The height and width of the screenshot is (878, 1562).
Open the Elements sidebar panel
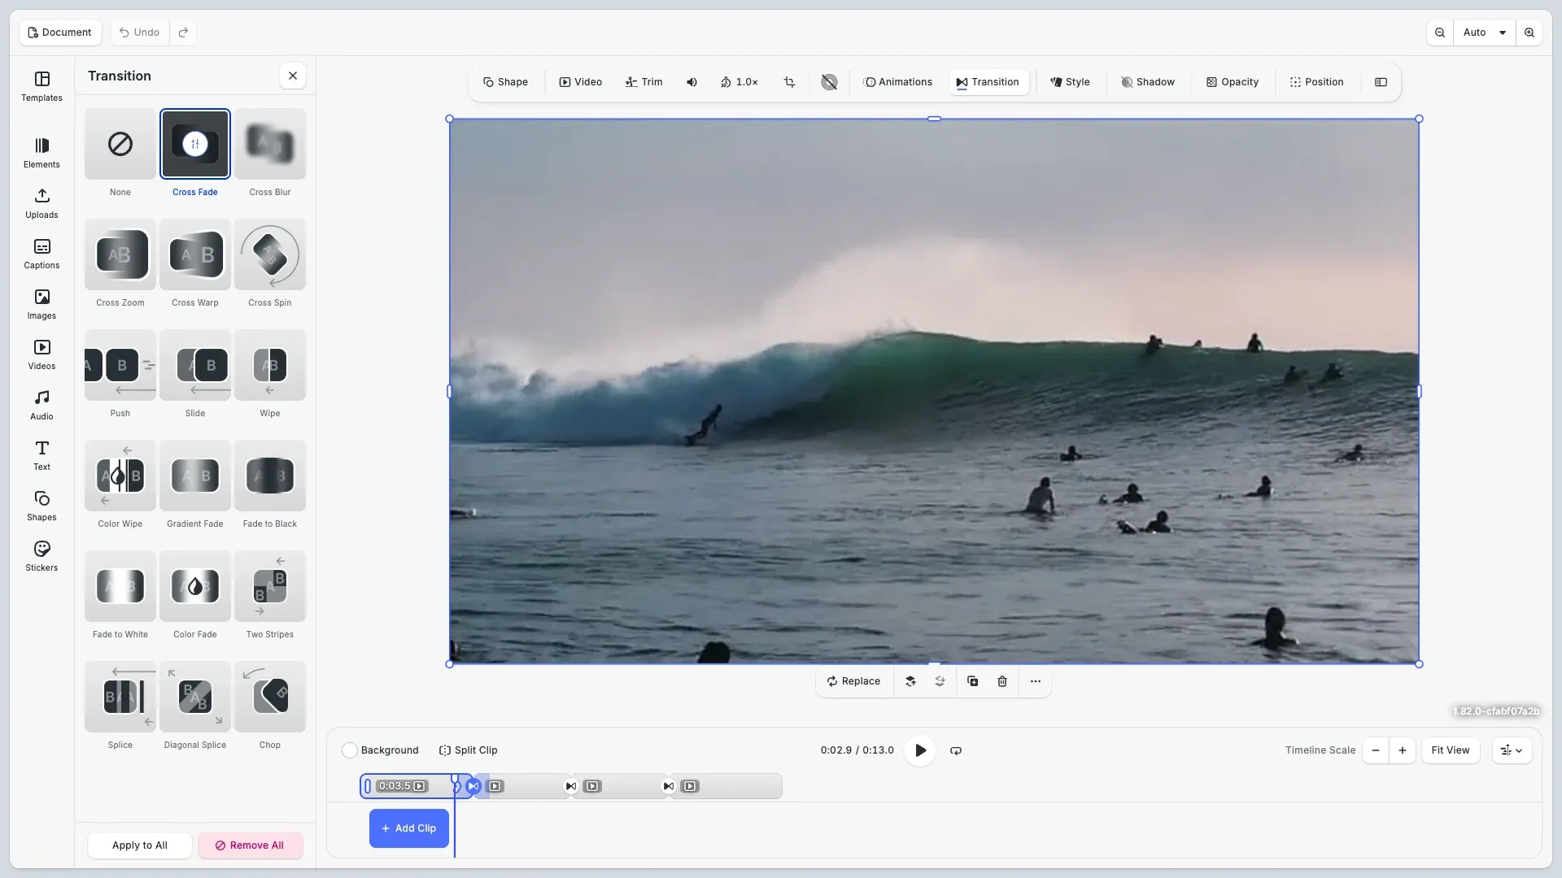click(41, 153)
